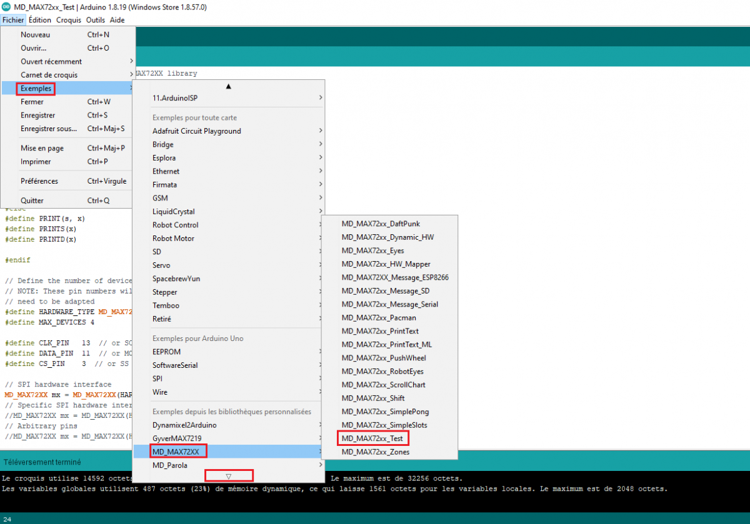Load the MD_MAX72xx_HW_Mapper example
The width and height of the screenshot is (750, 524).
pos(390,264)
